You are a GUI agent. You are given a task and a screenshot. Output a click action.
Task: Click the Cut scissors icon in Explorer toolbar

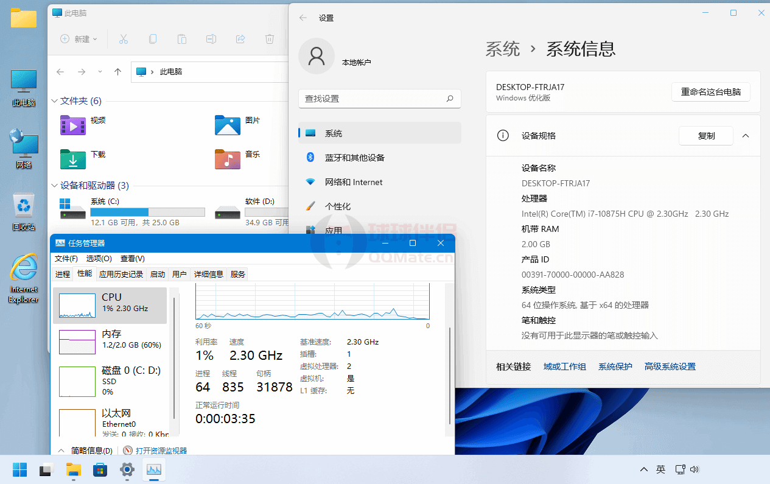123,39
